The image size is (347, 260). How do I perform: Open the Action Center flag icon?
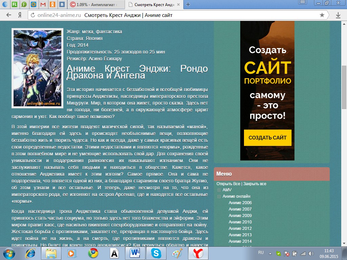[x=286, y=254]
